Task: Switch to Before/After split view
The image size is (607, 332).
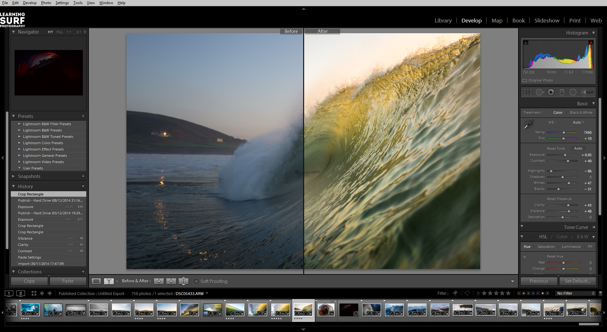Action: click(x=109, y=281)
